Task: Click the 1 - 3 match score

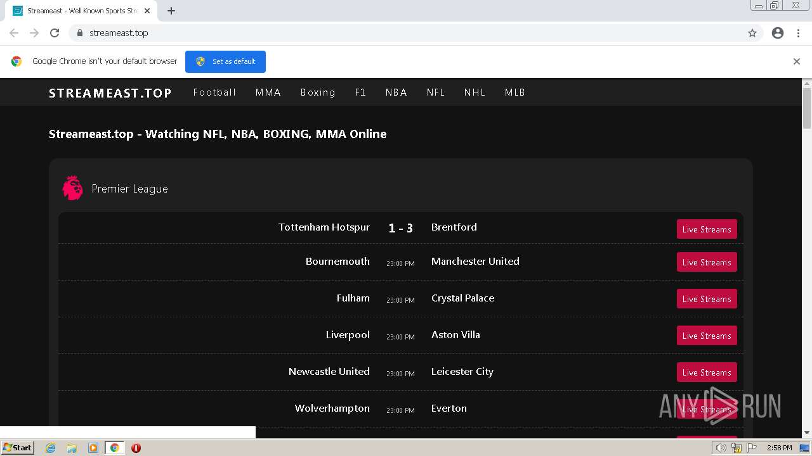Action: (401, 228)
